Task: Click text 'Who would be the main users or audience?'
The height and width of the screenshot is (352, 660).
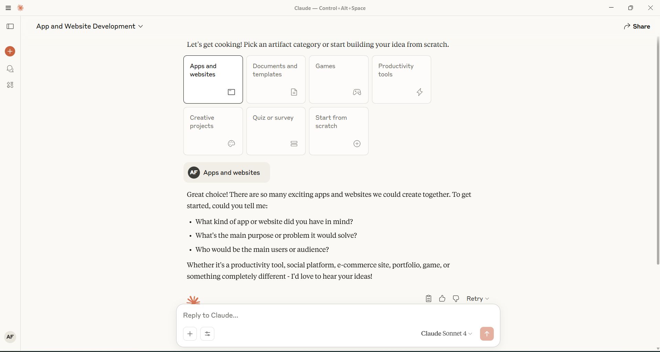Action: click(262, 249)
